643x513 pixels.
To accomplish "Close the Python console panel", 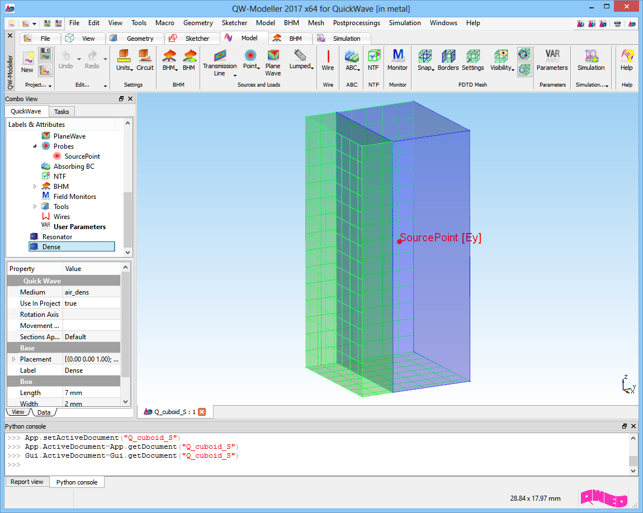I will coord(633,426).
